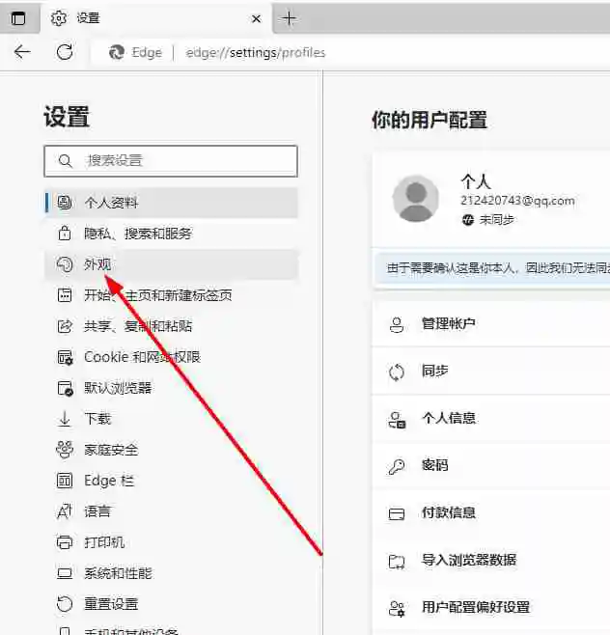Click the magnifier icon in search settings box

tap(65, 161)
